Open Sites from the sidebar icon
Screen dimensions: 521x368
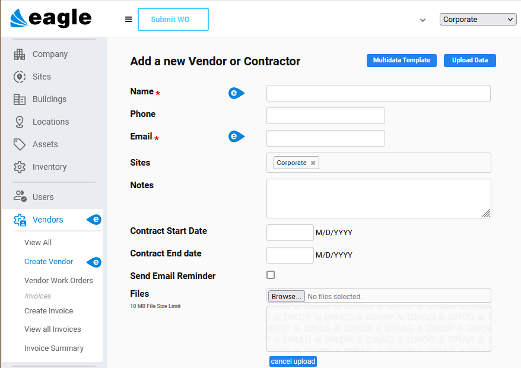click(x=18, y=77)
